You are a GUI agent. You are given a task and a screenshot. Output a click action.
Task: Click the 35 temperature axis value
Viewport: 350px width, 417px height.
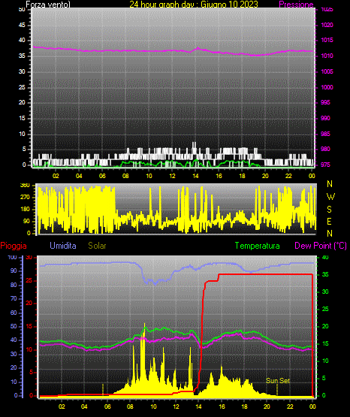[x=325, y=274]
